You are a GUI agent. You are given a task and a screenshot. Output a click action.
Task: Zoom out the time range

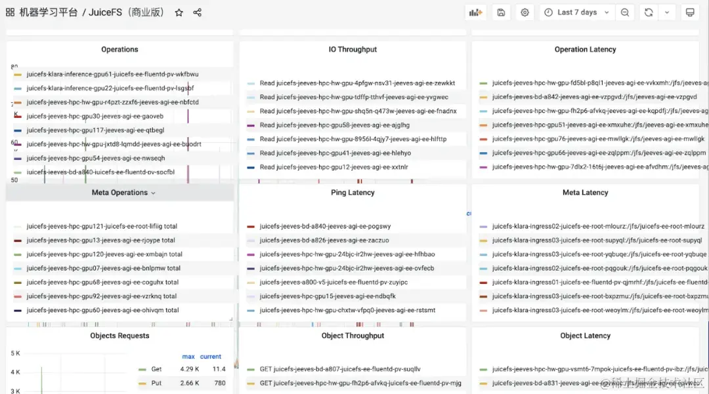(x=625, y=12)
